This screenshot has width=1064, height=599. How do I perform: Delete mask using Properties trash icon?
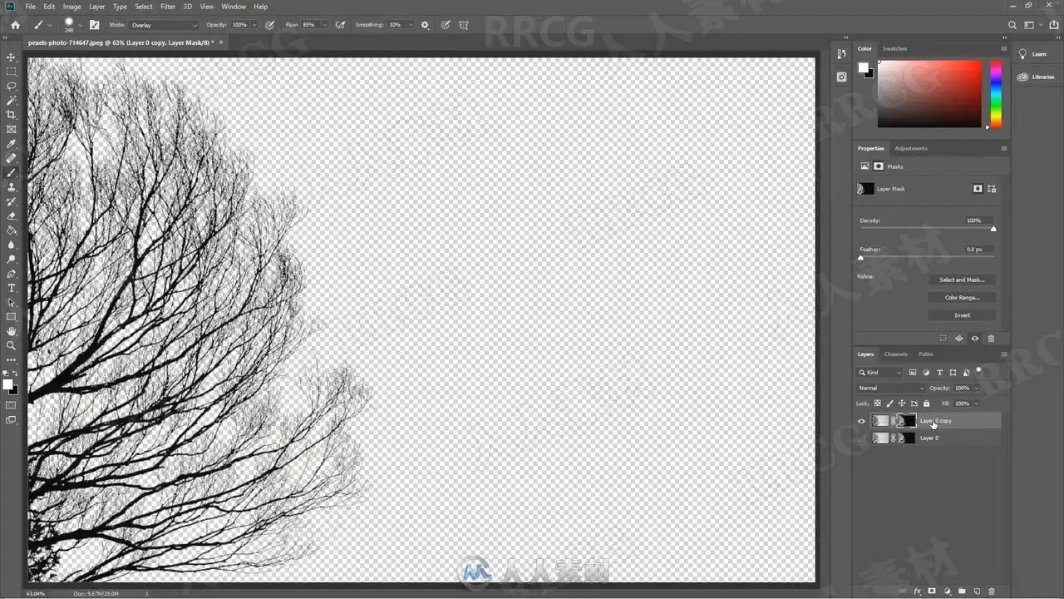(991, 339)
